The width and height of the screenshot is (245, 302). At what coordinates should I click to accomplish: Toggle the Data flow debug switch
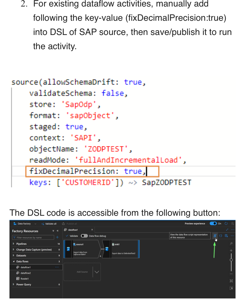[84, 236]
